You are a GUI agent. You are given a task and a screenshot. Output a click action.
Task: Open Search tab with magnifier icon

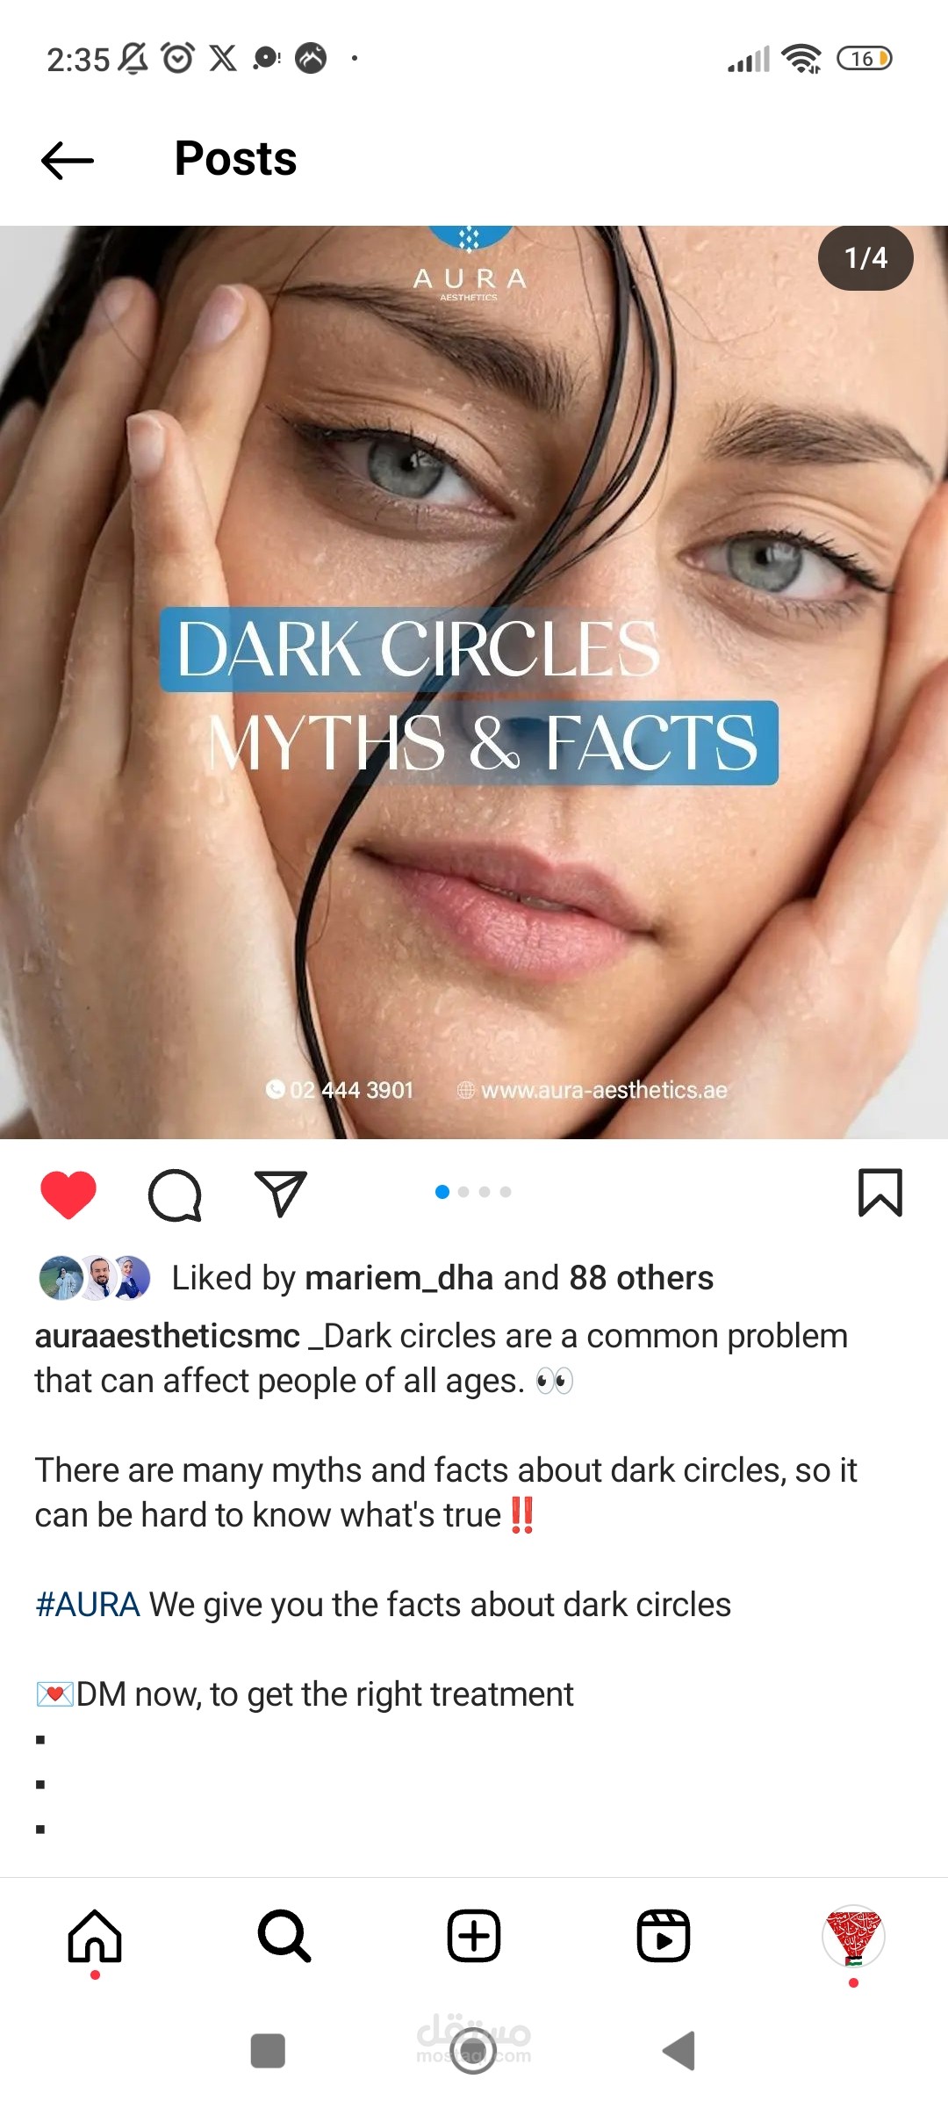click(284, 1936)
